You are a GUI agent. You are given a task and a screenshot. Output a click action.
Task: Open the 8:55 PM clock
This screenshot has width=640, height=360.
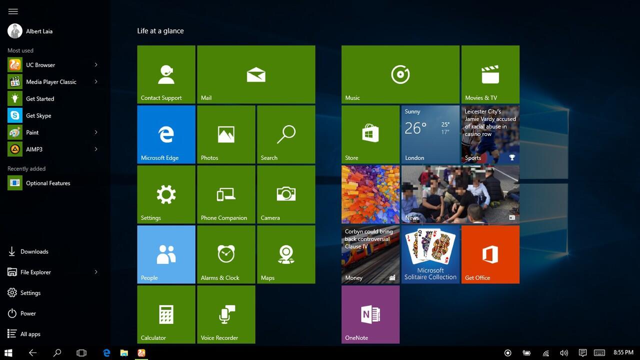623,352
